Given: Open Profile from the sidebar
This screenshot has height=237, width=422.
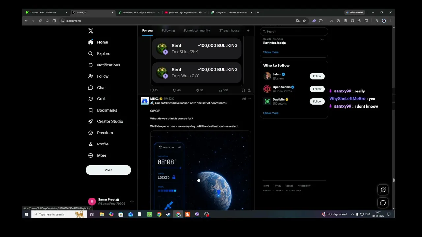Looking at the screenshot, I should click(98, 144).
